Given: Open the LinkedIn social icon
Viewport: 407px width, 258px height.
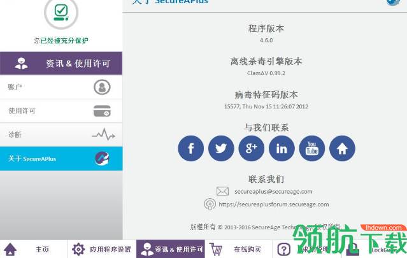Looking at the screenshot, I should (x=282, y=148).
